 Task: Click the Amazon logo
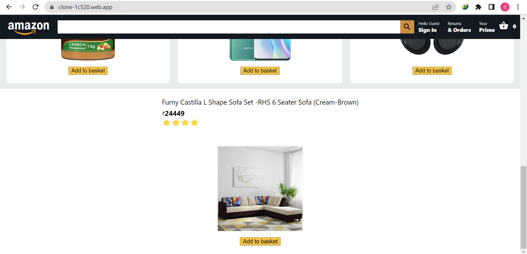29,27
